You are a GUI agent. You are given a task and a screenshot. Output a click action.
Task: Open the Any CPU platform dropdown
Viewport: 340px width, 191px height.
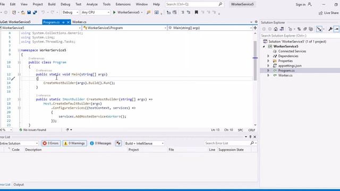[96, 12]
